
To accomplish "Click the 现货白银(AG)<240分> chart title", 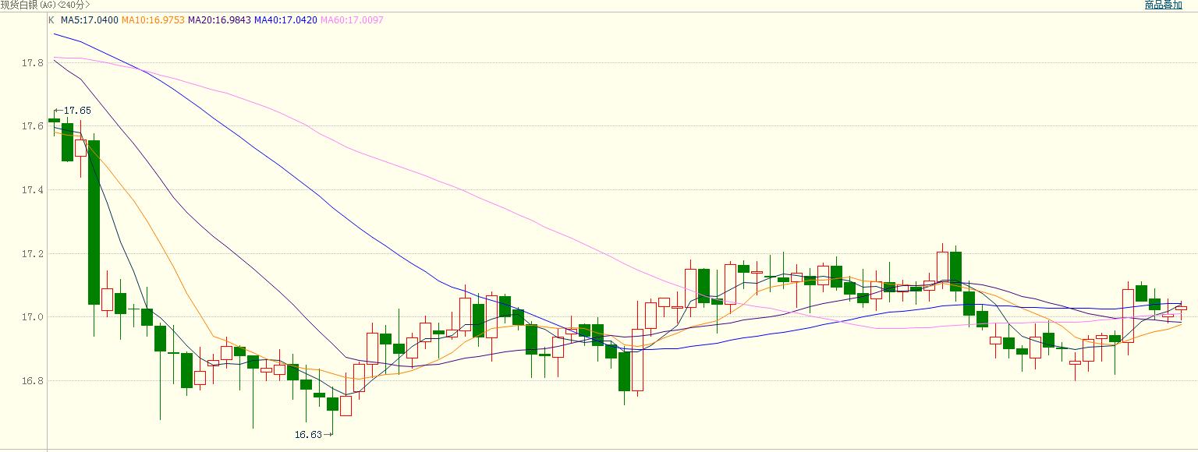I will (x=45, y=5).
